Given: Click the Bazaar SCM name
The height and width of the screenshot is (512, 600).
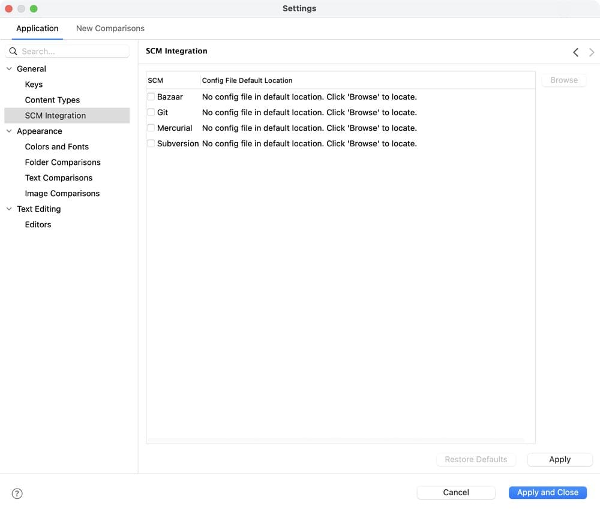Looking at the screenshot, I should pyautogui.click(x=170, y=97).
